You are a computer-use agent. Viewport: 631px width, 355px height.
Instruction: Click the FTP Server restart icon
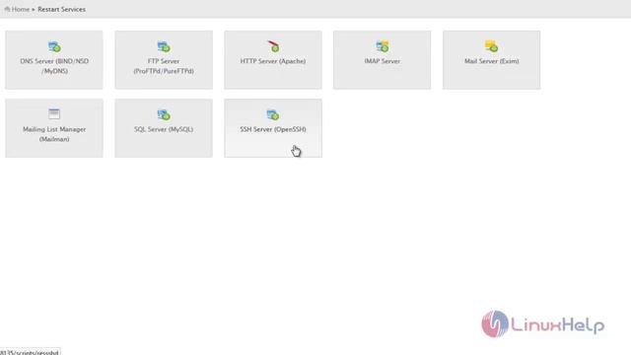pos(164,46)
